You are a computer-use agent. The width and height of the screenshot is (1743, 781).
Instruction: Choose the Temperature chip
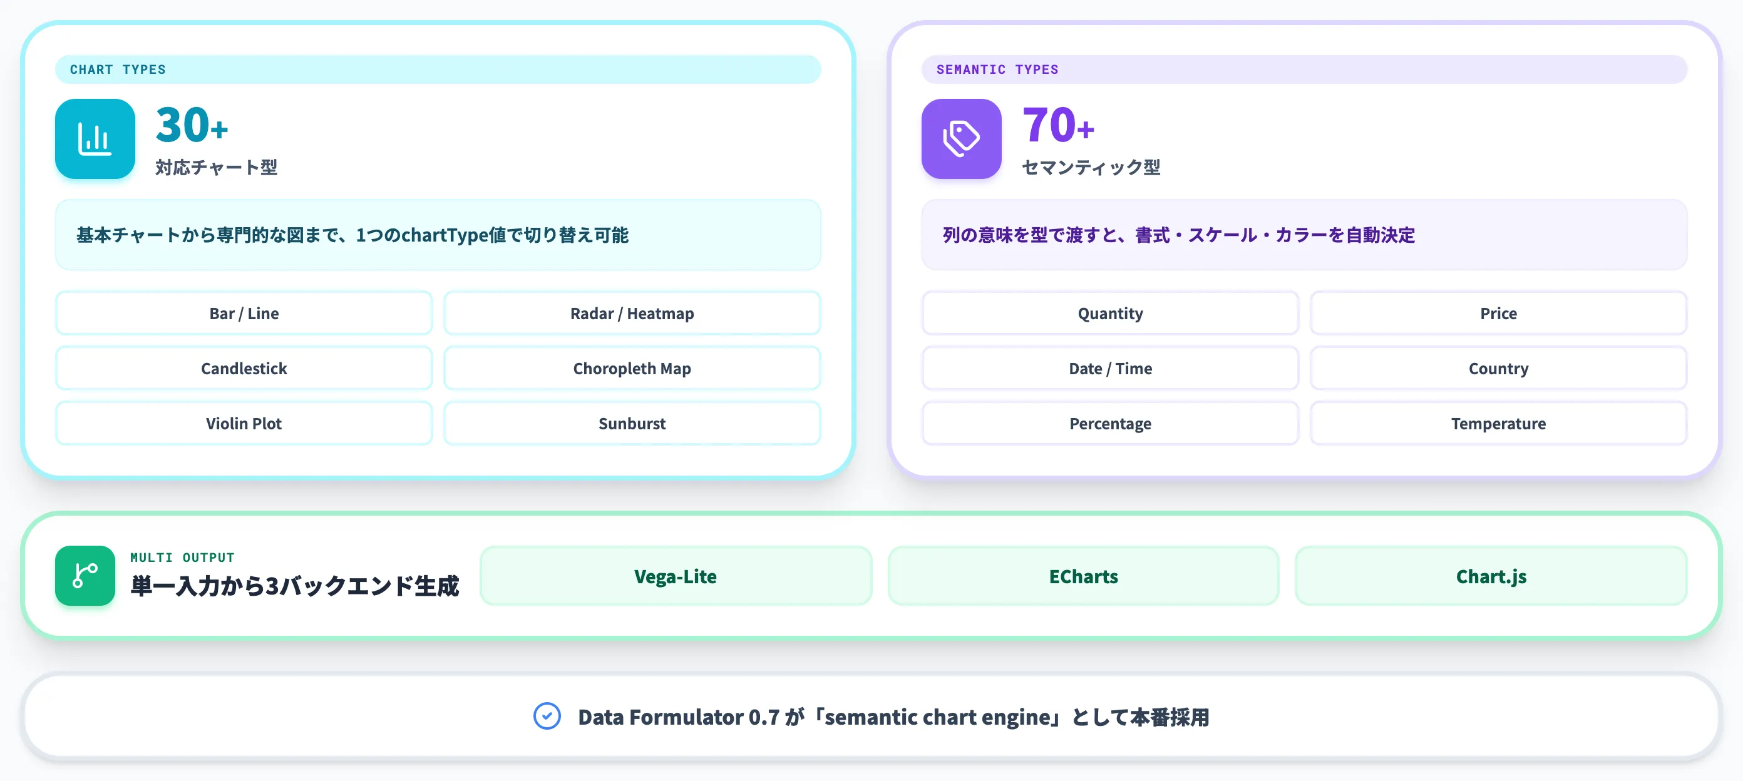coord(1498,423)
